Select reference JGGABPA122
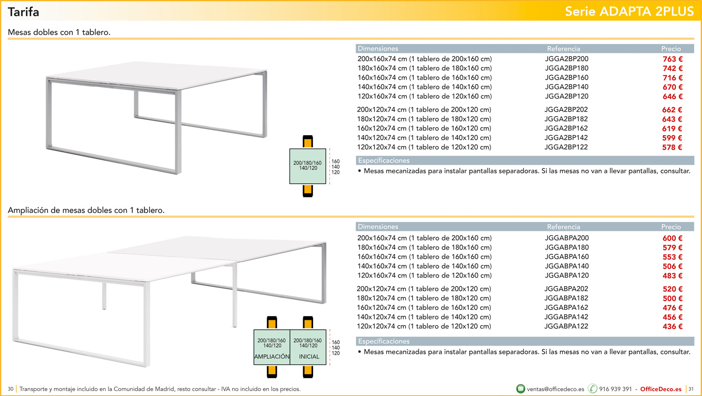The width and height of the screenshot is (702, 396). pyautogui.click(x=566, y=326)
